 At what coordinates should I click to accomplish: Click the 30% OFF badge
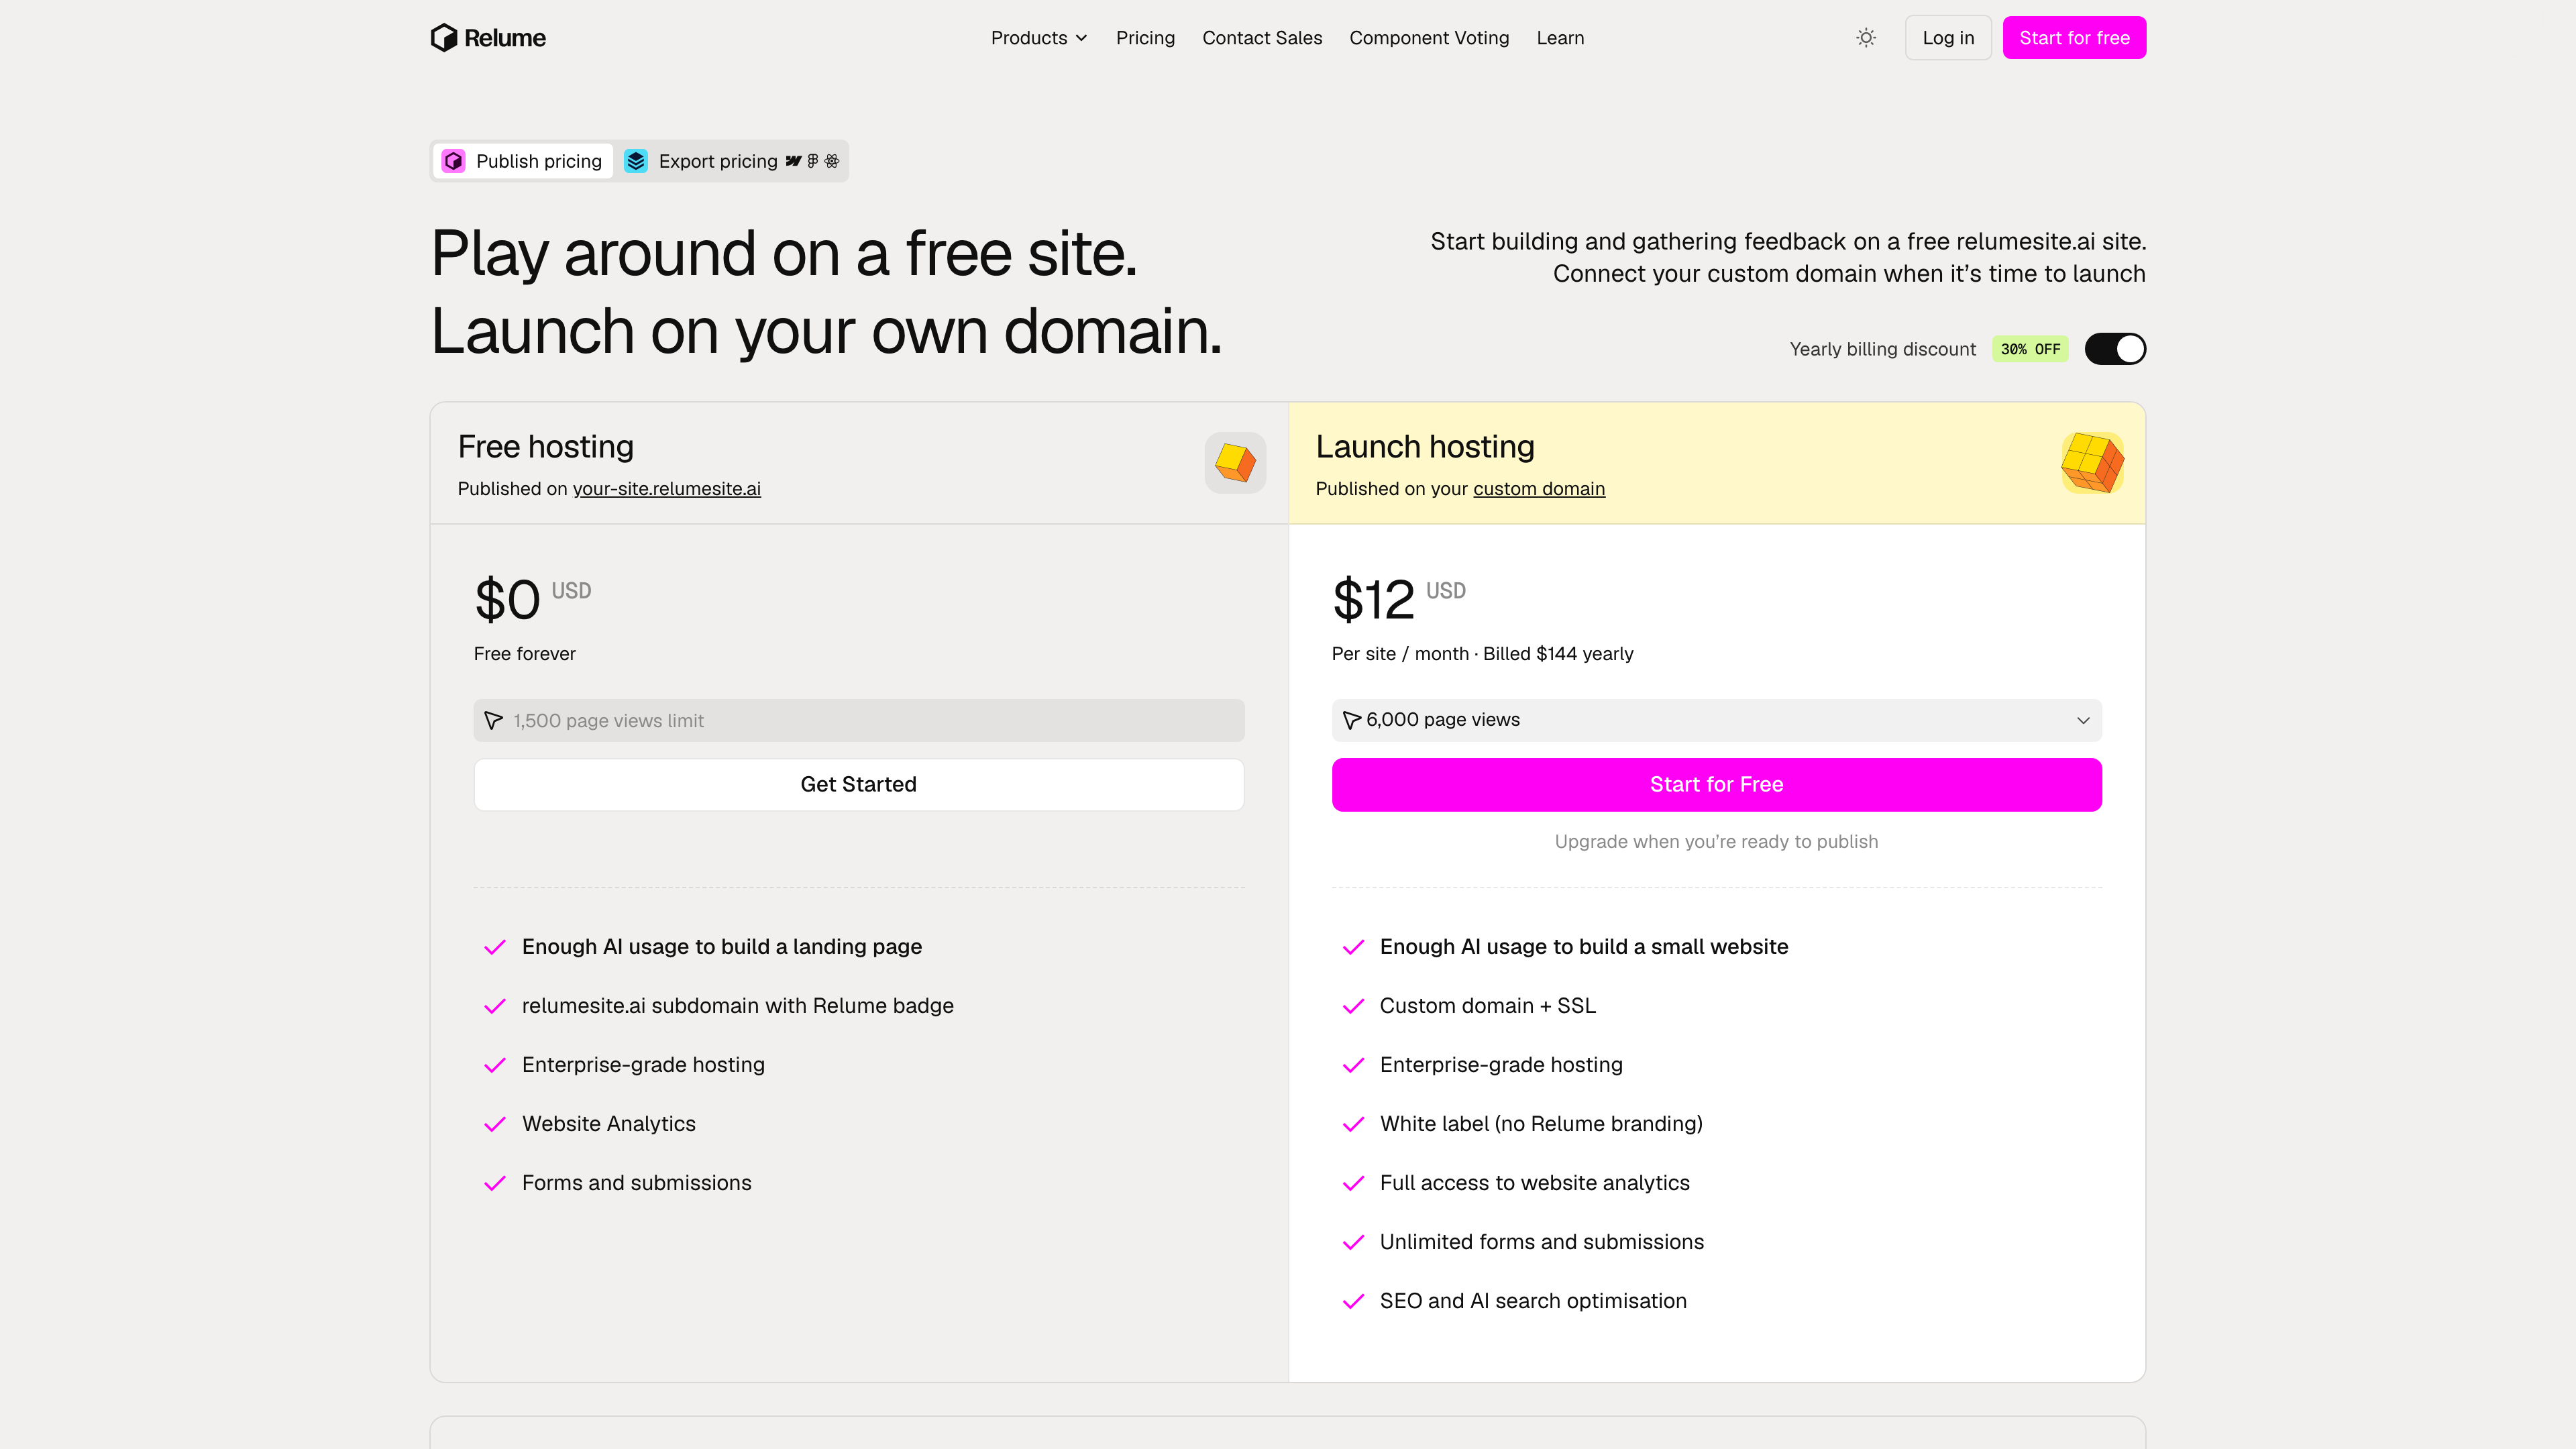coord(2030,349)
